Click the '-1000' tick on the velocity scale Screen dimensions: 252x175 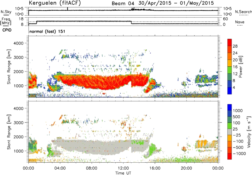click(239, 154)
